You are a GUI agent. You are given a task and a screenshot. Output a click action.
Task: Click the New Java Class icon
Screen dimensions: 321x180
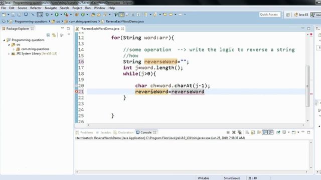pyautogui.click(x=83, y=14)
